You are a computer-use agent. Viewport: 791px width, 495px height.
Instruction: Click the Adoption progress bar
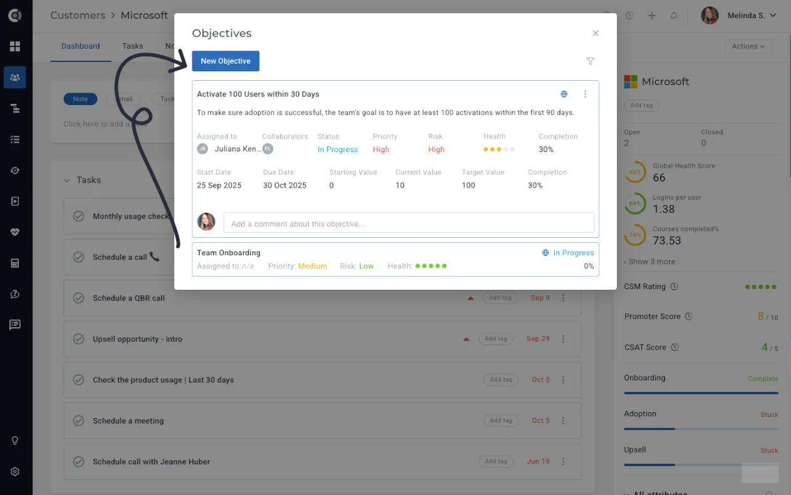pyautogui.click(x=701, y=429)
